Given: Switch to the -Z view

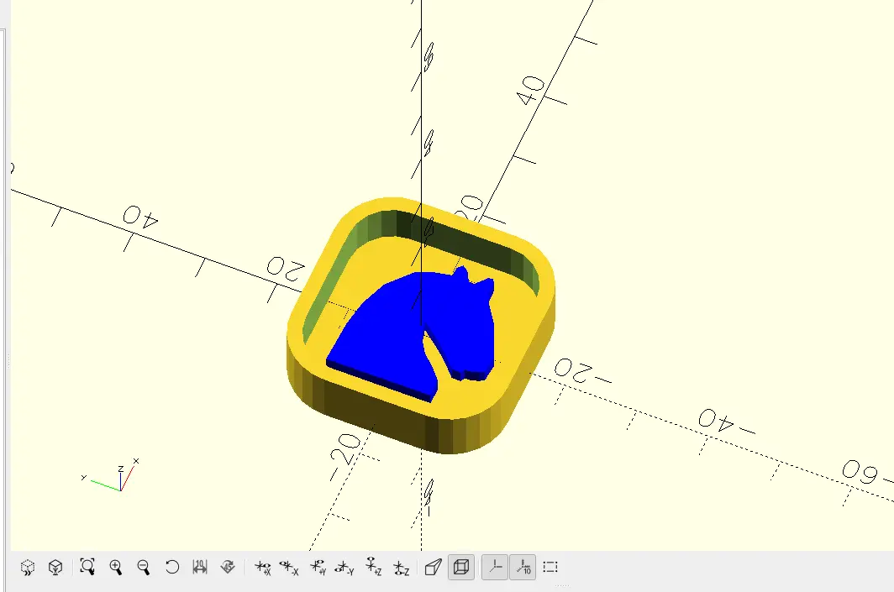Looking at the screenshot, I should pyautogui.click(x=401, y=568).
